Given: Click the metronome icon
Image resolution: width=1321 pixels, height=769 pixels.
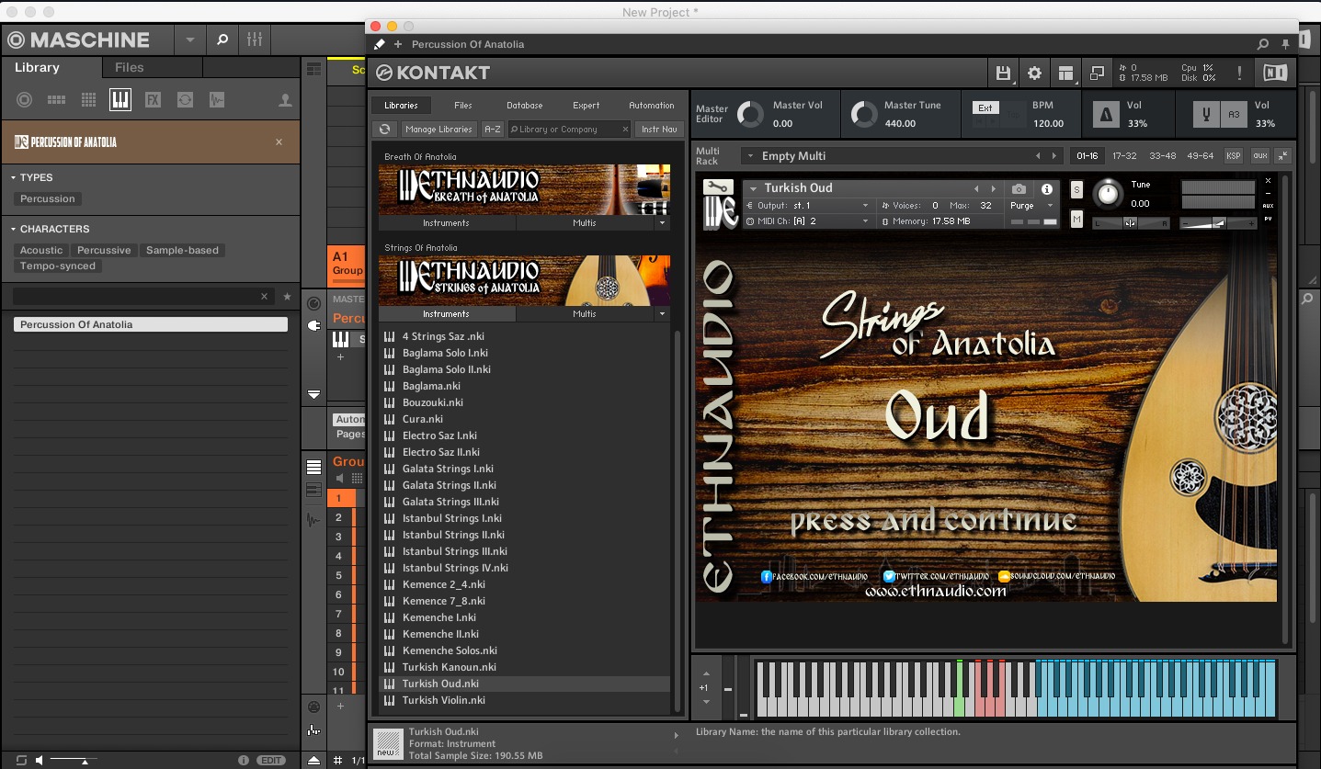Looking at the screenshot, I should tap(1107, 115).
